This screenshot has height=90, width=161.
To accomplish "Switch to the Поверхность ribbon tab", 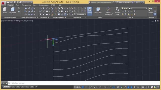I will pos(26,5).
